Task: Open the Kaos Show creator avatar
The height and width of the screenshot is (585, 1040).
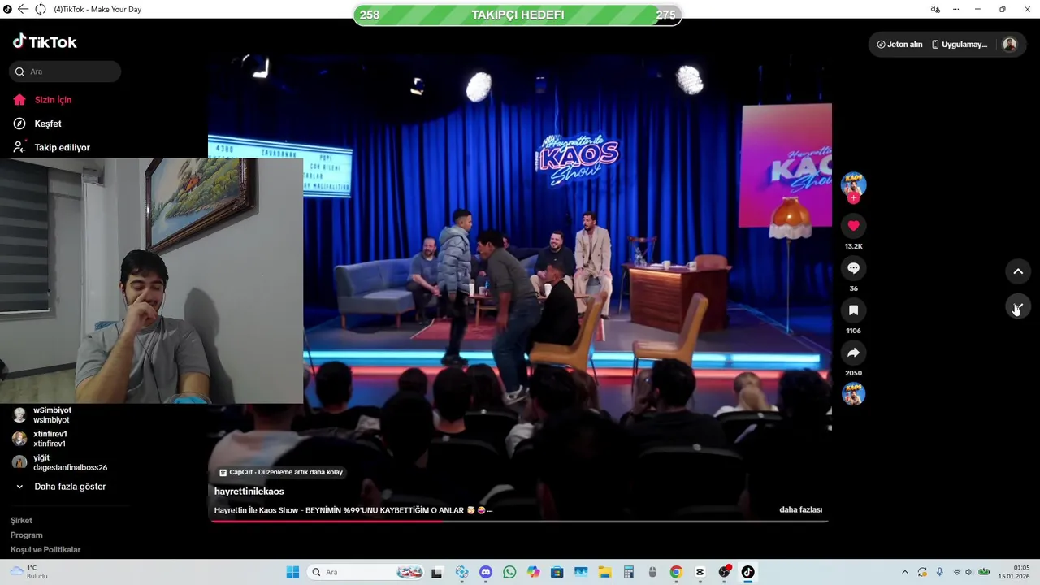Action: click(853, 184)
